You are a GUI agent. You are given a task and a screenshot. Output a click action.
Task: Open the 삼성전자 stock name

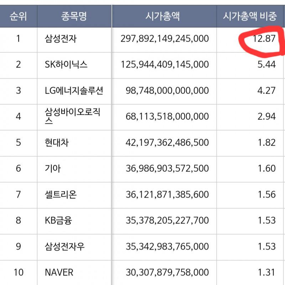pyautogui.click(x=61, y=38)
